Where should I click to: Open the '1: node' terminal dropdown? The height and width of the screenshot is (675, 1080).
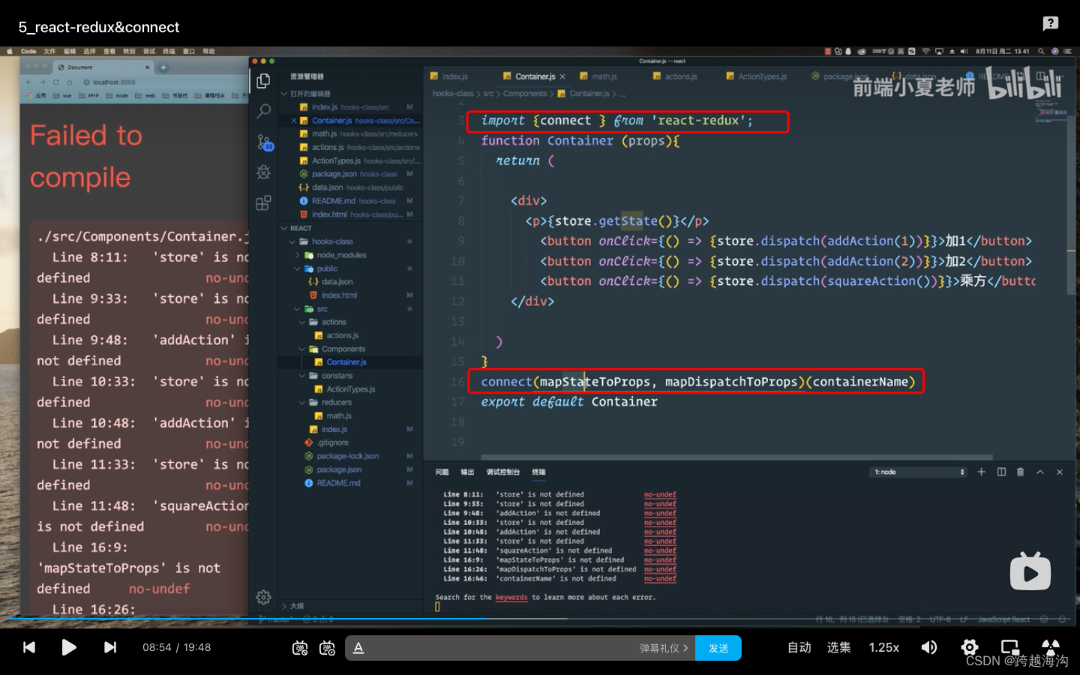(919, 472)
